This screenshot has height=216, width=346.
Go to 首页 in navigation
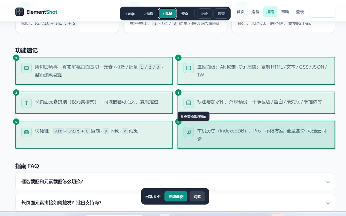tap(241, 12)
